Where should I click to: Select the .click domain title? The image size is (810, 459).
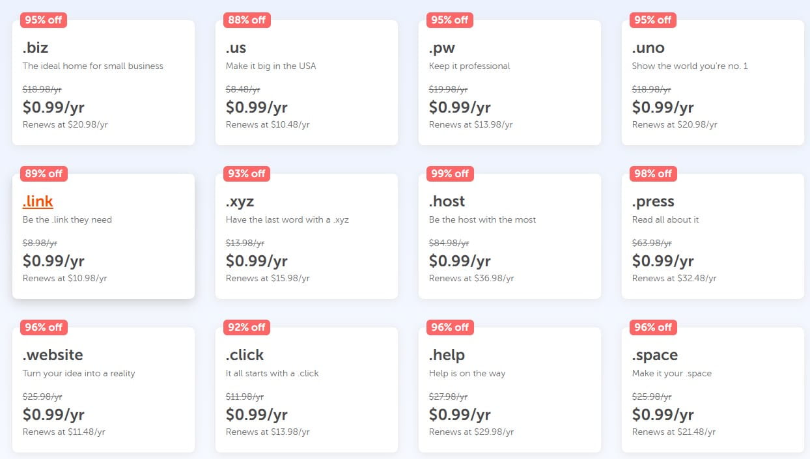coord(245,355)
